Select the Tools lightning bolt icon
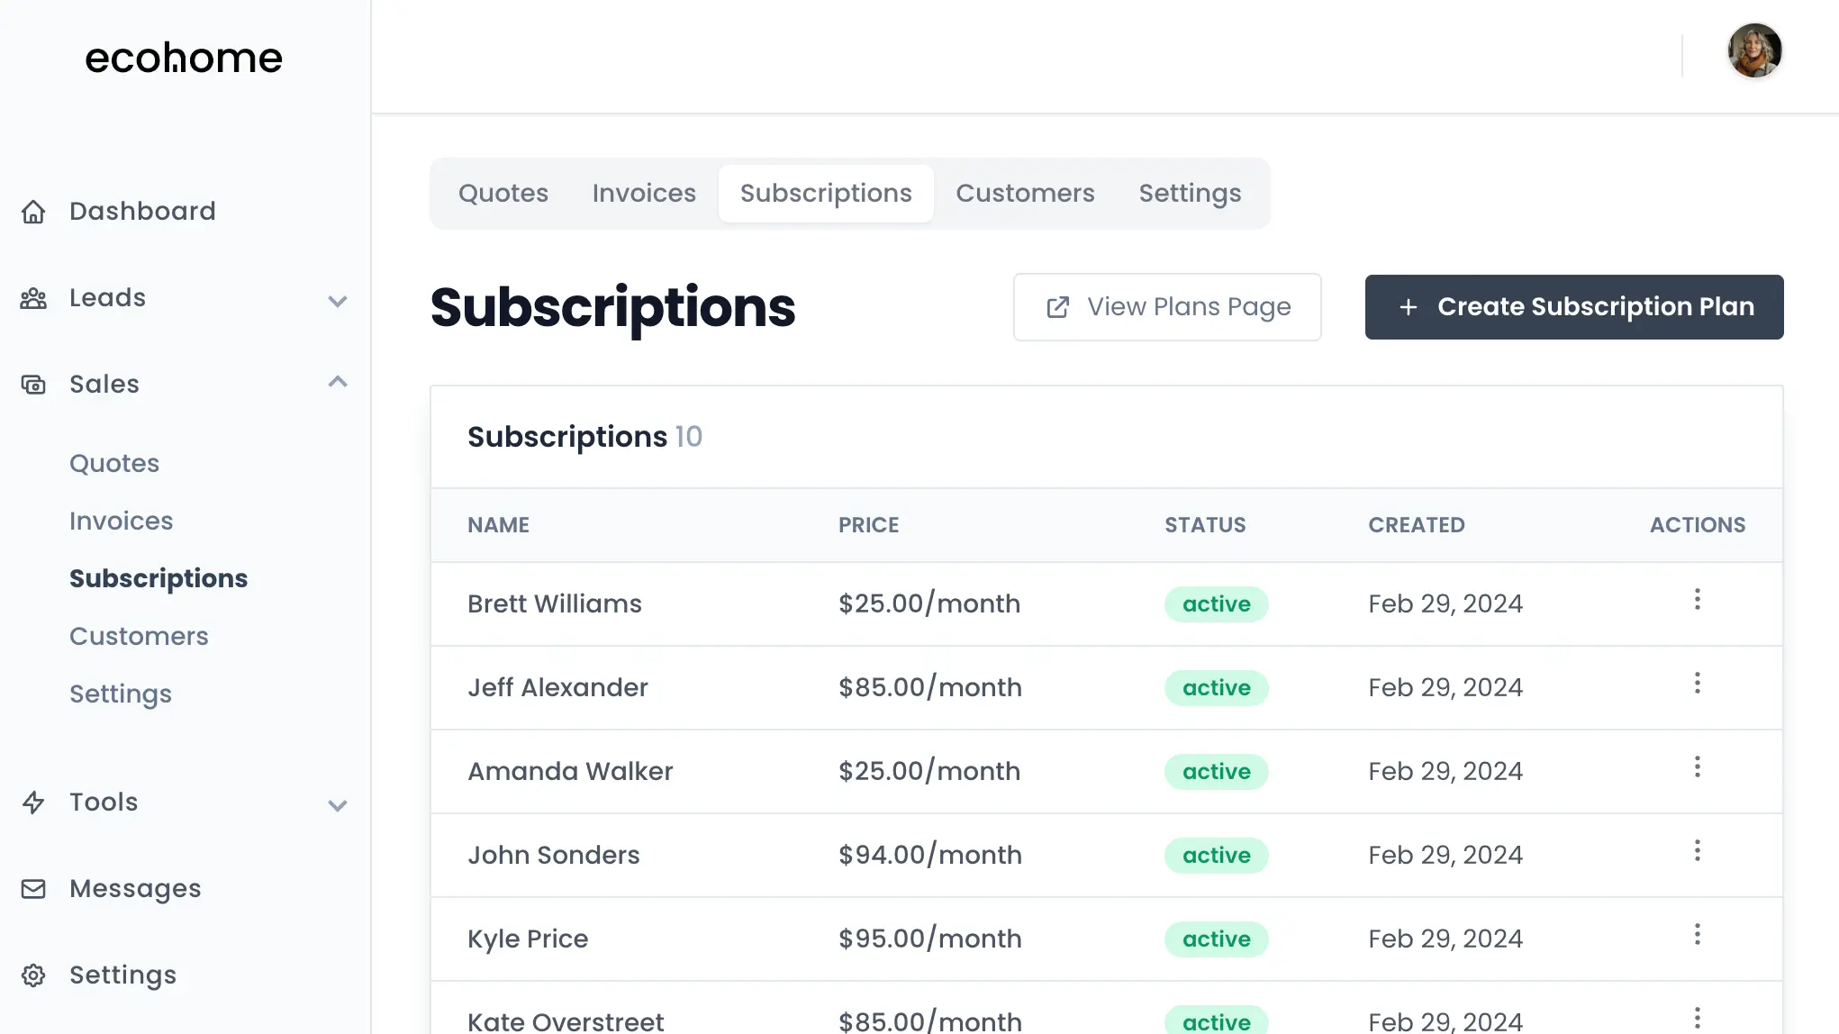 click(34, 803)
